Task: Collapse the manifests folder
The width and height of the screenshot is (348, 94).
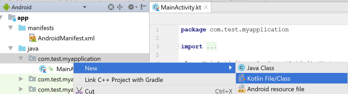Action: (x=11, y=28)
